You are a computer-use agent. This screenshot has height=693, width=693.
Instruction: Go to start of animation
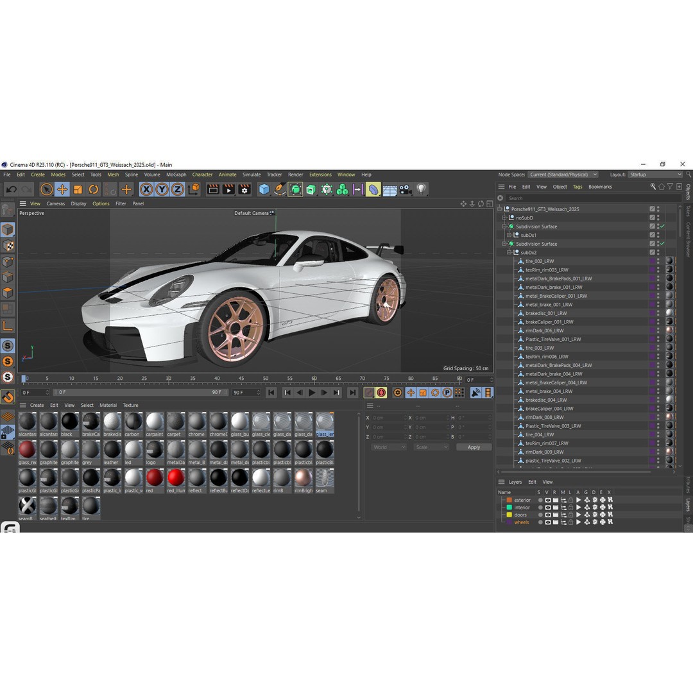click(x=271, y=393)
